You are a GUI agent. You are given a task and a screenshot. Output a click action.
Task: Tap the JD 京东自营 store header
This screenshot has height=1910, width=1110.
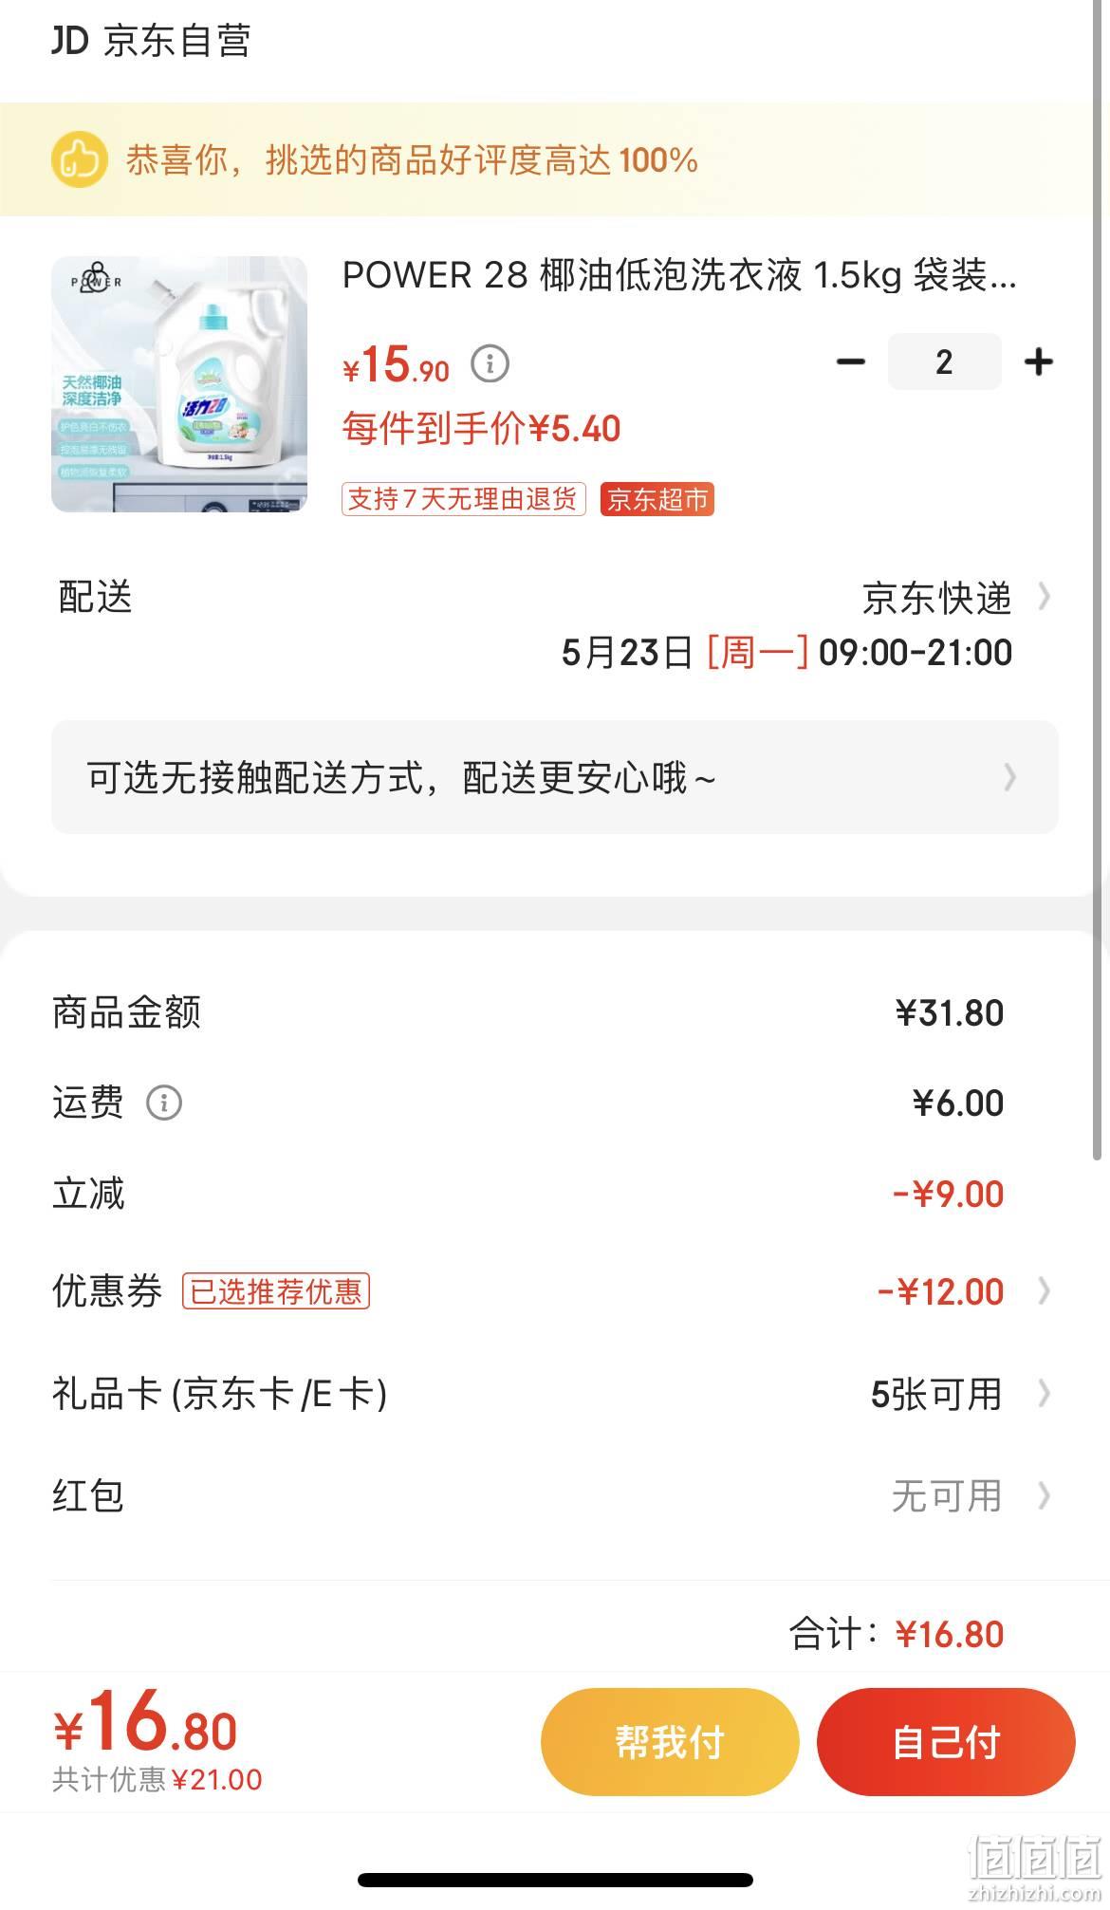coord(151,41)
